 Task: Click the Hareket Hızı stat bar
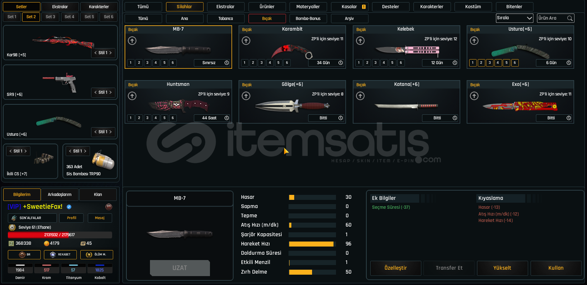[x=312, y=244]
